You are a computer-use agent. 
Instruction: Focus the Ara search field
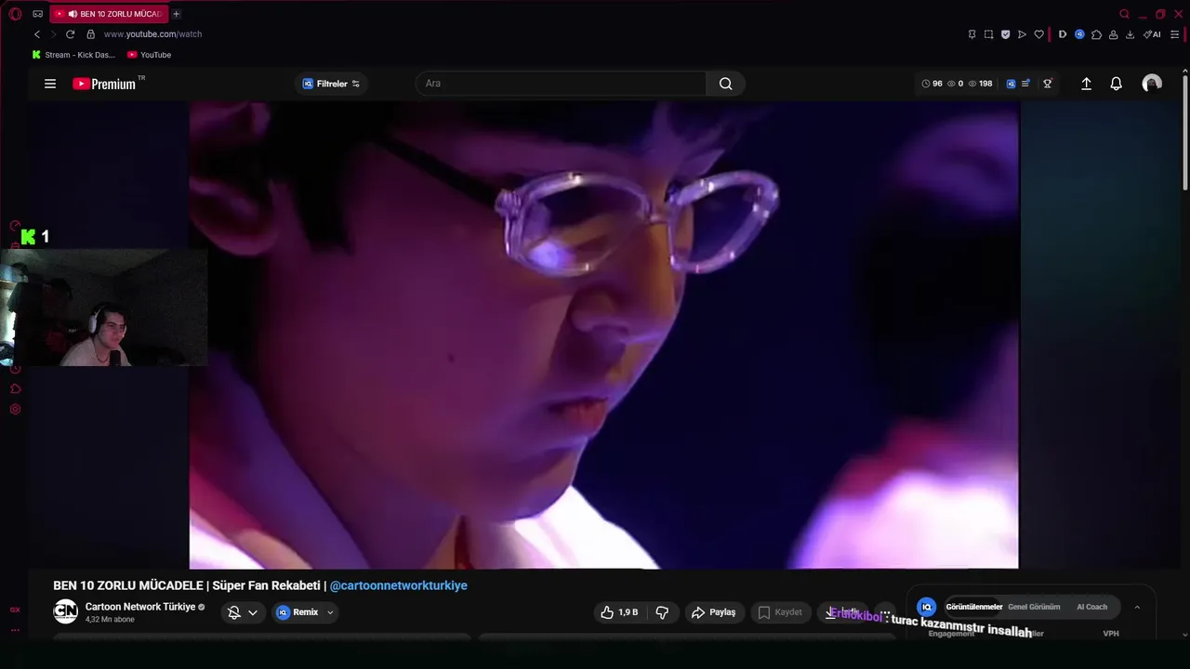coord(562,84)
